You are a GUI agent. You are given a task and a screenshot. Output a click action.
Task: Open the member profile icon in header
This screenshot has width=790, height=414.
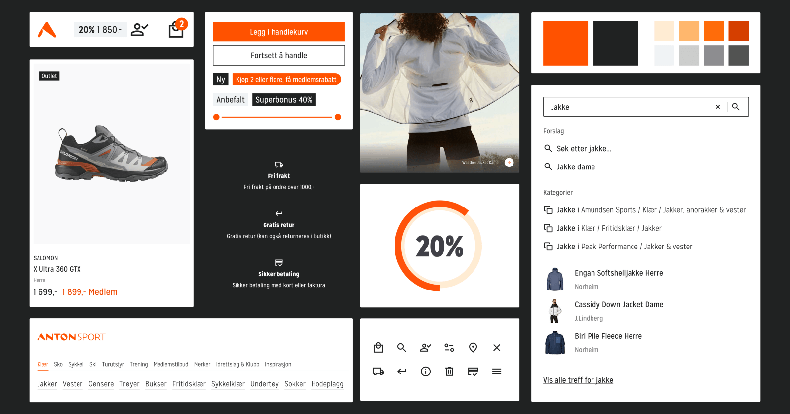click(139, 30)
